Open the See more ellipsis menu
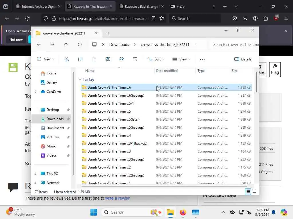The height and width of the screenshot is (219, 293). (202, 59)
